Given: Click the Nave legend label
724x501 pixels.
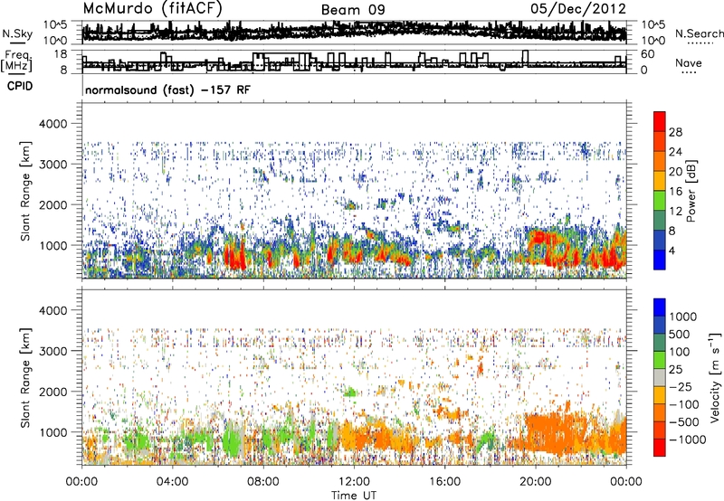Looking at the screenshot, I should pos(689,62).
